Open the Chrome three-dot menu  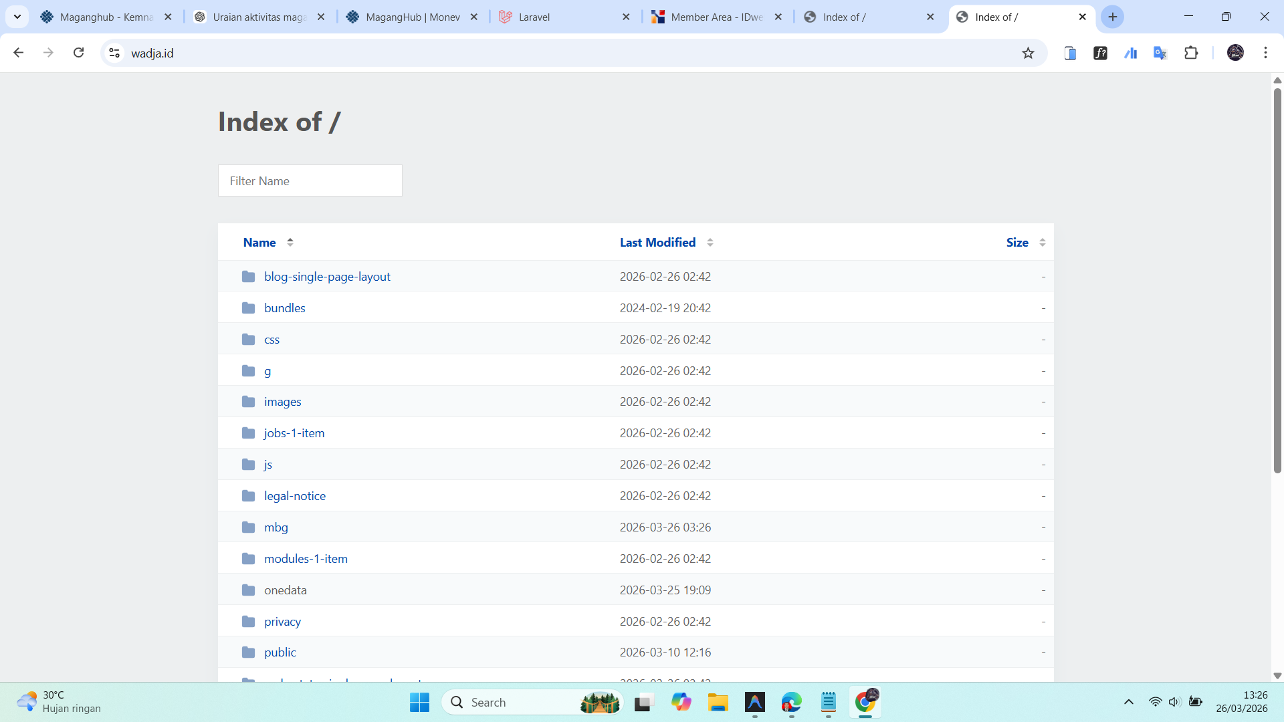point(1265,53)
